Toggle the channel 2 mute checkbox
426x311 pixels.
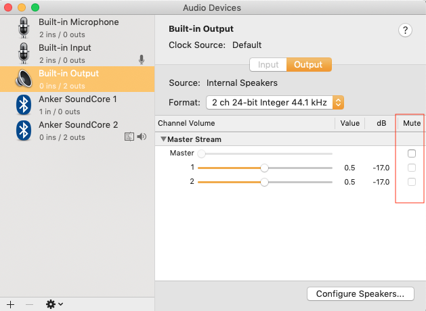(x=412, y=182)
